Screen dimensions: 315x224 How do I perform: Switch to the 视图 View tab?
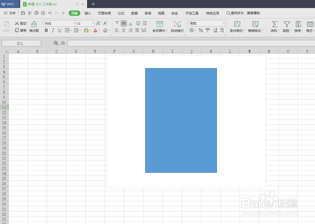(161, 13)
